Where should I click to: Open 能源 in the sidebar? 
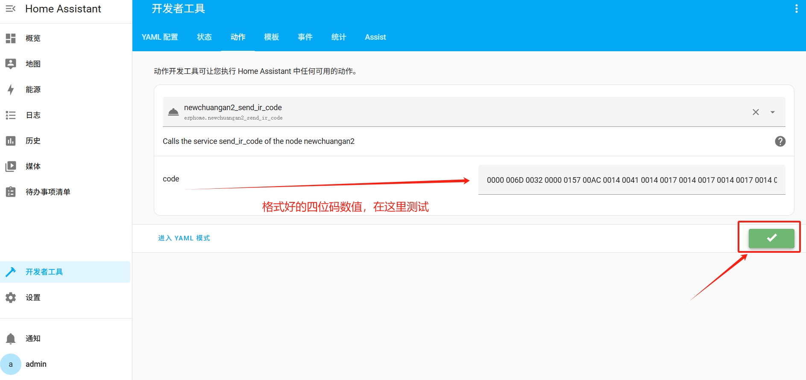click(x=33, y=90)
